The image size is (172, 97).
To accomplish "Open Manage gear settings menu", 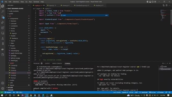I will 3,88.
